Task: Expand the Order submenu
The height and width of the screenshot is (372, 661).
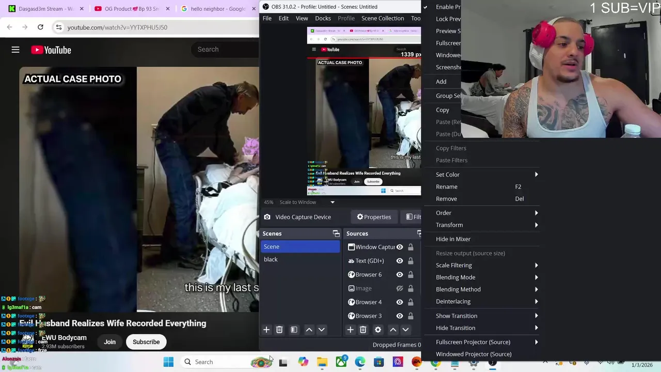Action: click(487, 213)
